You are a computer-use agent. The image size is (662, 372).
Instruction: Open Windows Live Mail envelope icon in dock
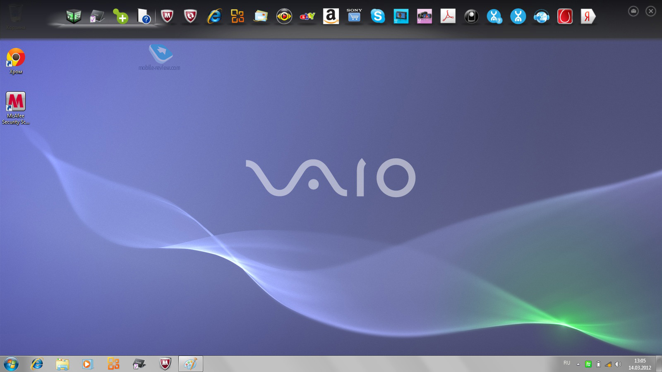tap(261, 17)
